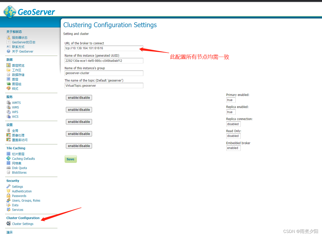
Task: Open the Users, Groups, Roles menu item
Action: [x=26, y=201]
